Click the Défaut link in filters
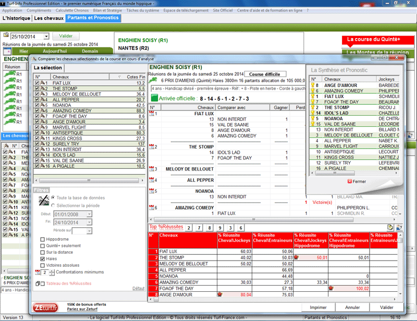The width and height of the screenshot is (417, 321). coord(138,288)
